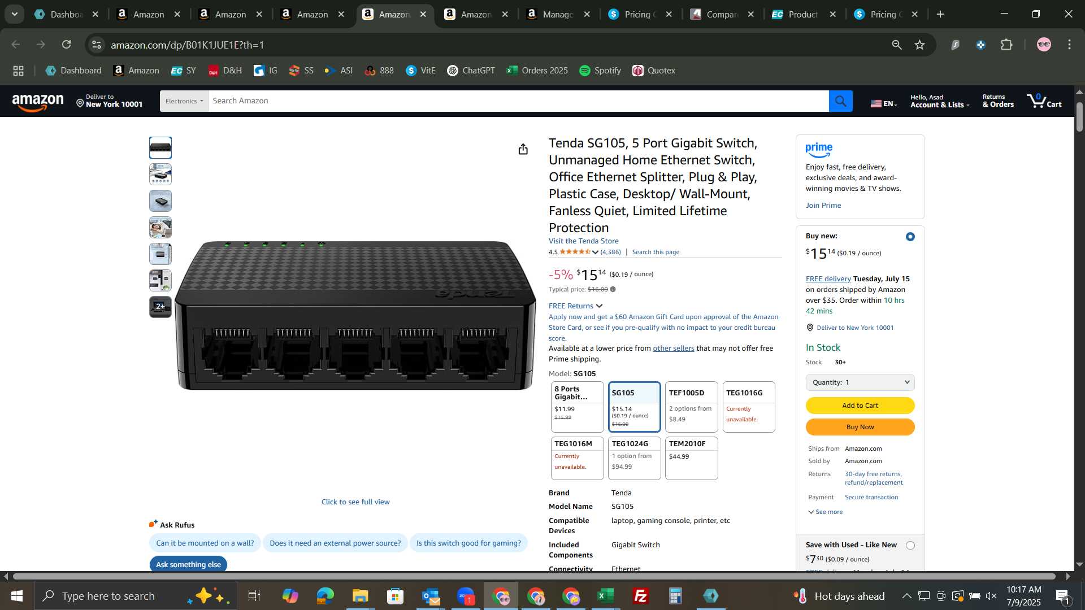The width and height of the screenshot is (1085, 610).
Task: Select the TEM2010F model option
Action: click(x=691, y=458)
